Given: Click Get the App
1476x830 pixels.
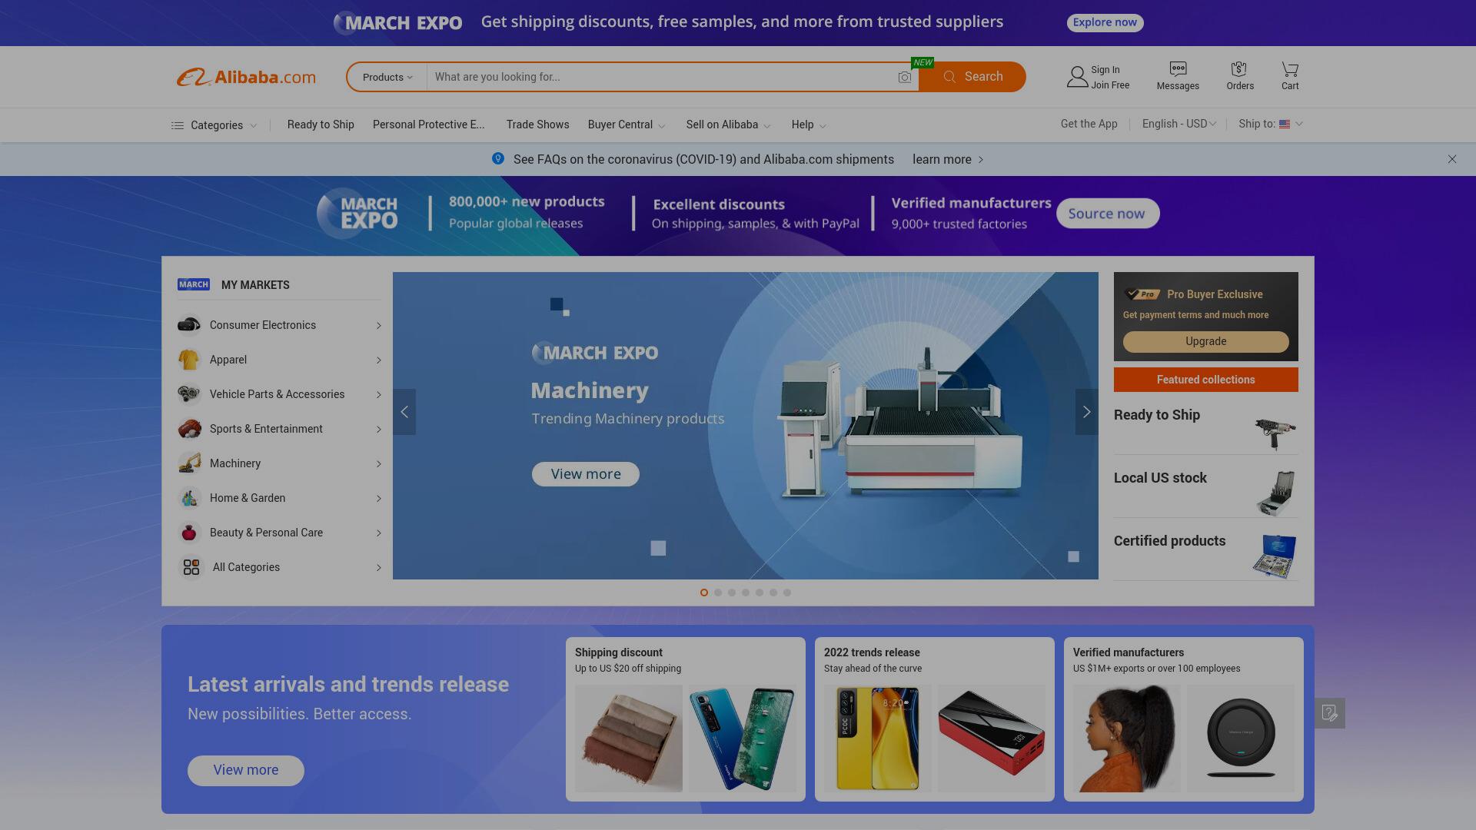Looking at the screenshot, I should tap(1089, 124).
